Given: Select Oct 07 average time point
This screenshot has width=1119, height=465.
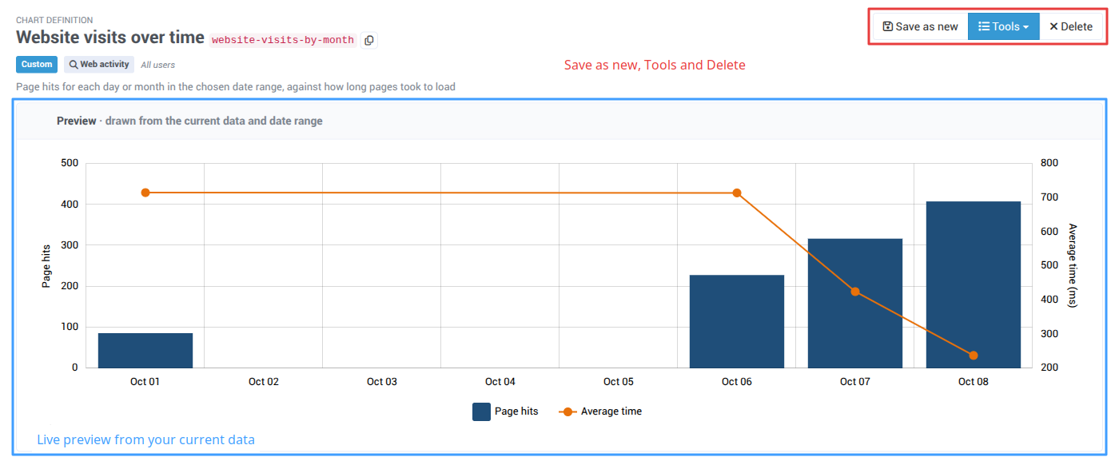Looking at the screenshot, I should (855, 292).
